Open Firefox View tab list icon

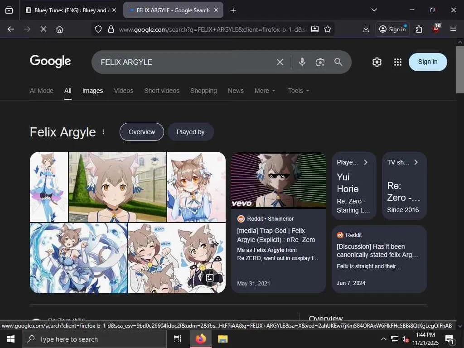coord(9,10)
